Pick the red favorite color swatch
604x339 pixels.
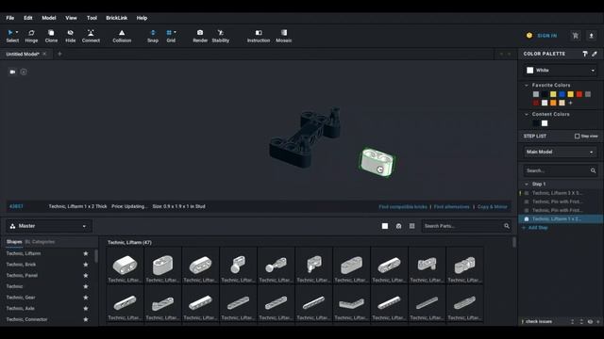pyautogui.click(x=579, y=94)
